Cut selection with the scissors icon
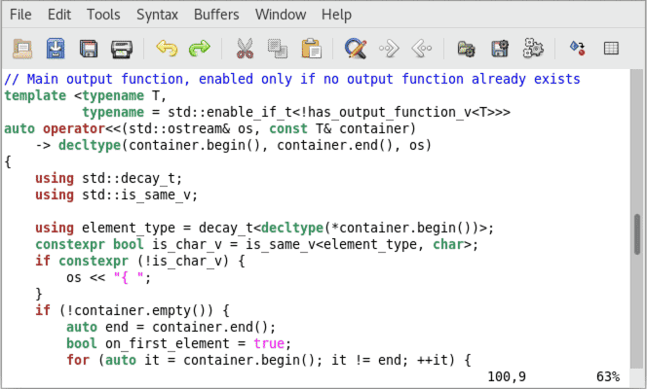Viewport: 647px width, 389px height. [x=245, y=48]
